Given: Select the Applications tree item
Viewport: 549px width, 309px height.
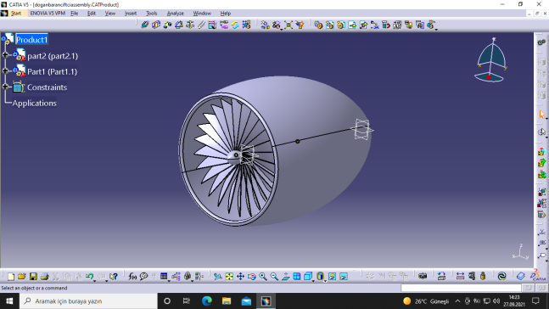Looking at the screenshot, I should pos(34,103).
